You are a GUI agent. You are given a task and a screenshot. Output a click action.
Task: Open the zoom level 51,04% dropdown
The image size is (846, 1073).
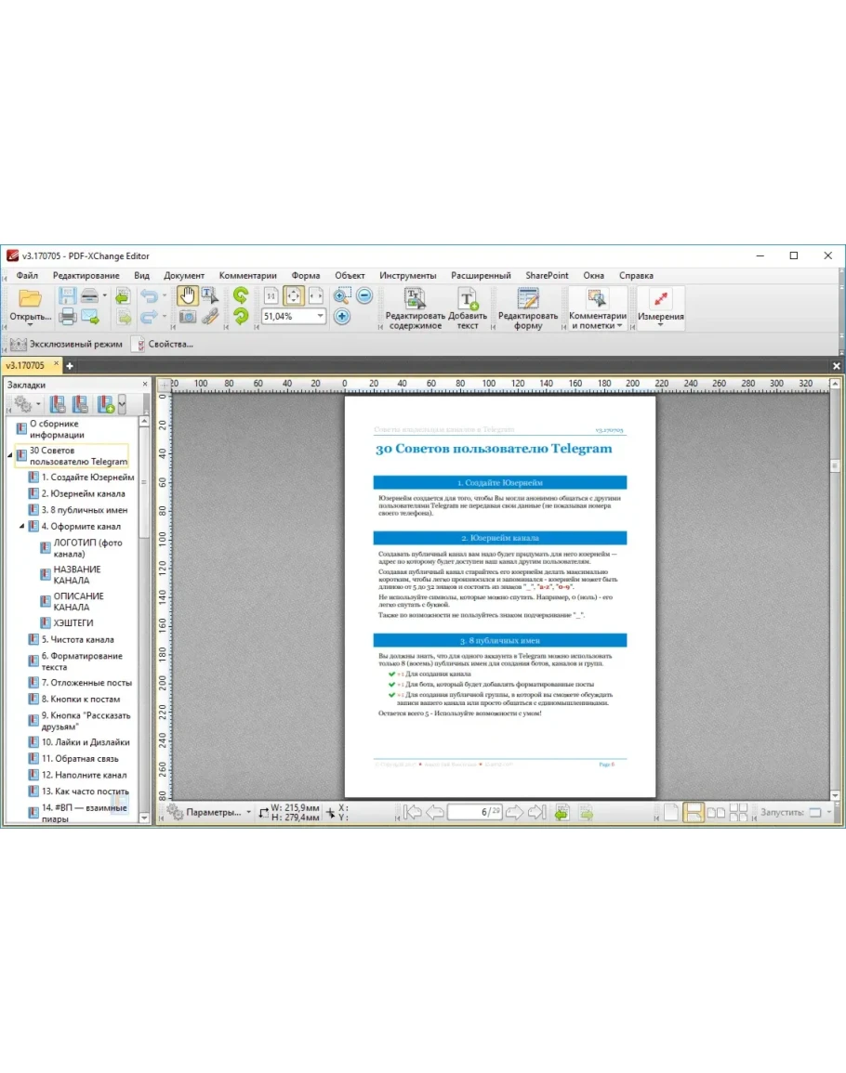[321, 317]
